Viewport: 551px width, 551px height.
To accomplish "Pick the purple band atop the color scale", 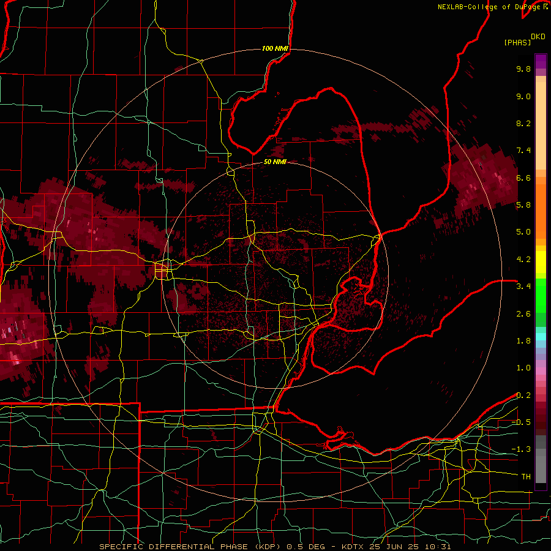I will (541, 61).
